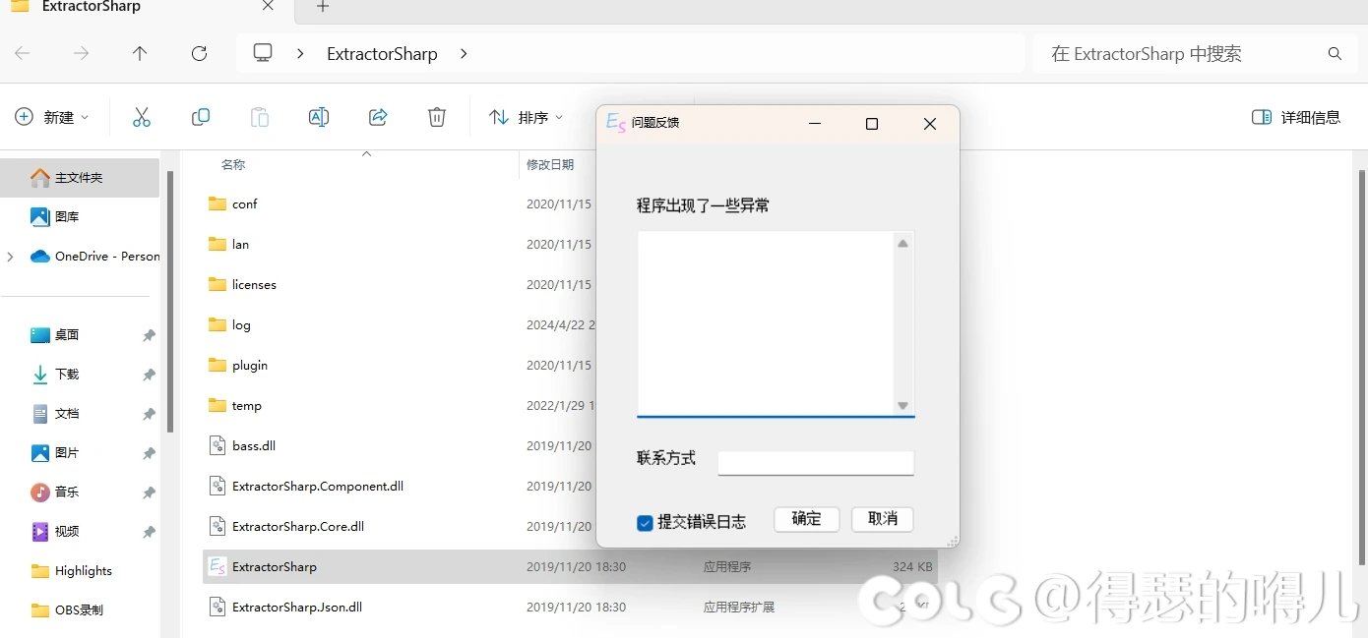
Task: Expand chevron before ExtractorSharp in address bar
Action: pos(300,53)
